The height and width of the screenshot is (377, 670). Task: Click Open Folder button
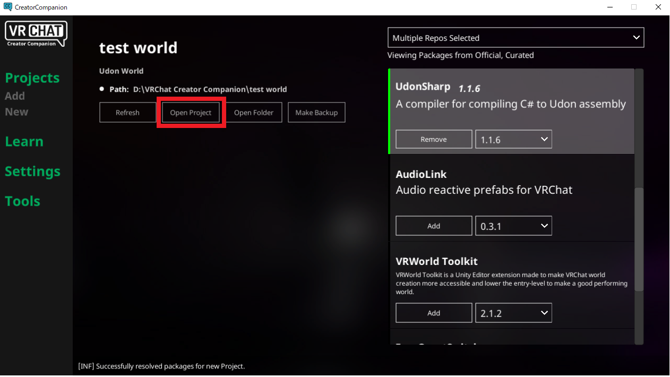pos(254,113)
